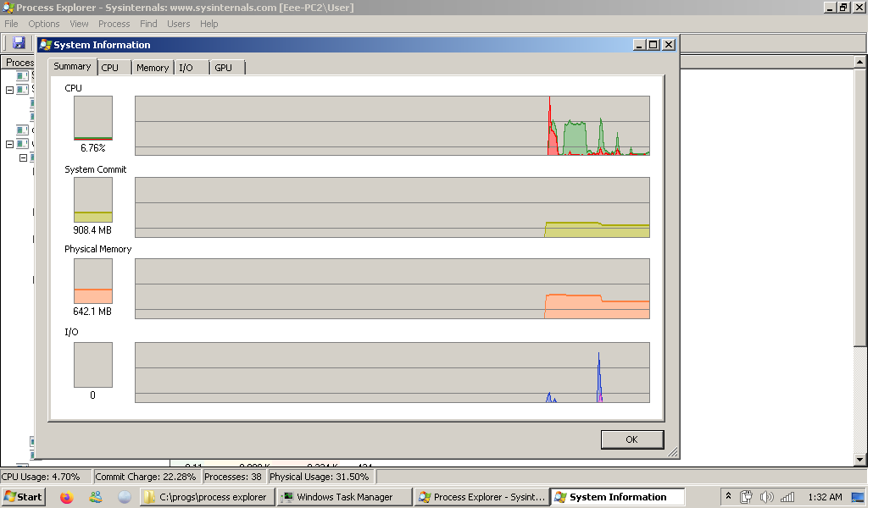Click the System Information taskbar button
This screenshot has height=508, width=873.
618,497
